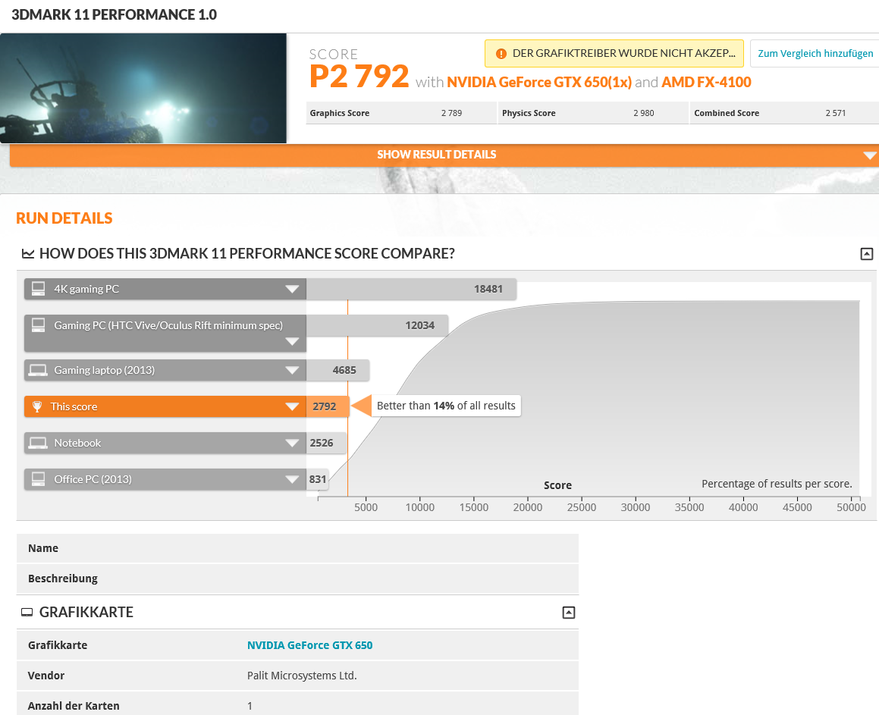The image size is (879, 715).
Task: Open the AMD FX-4100 link
Action: 706,83
